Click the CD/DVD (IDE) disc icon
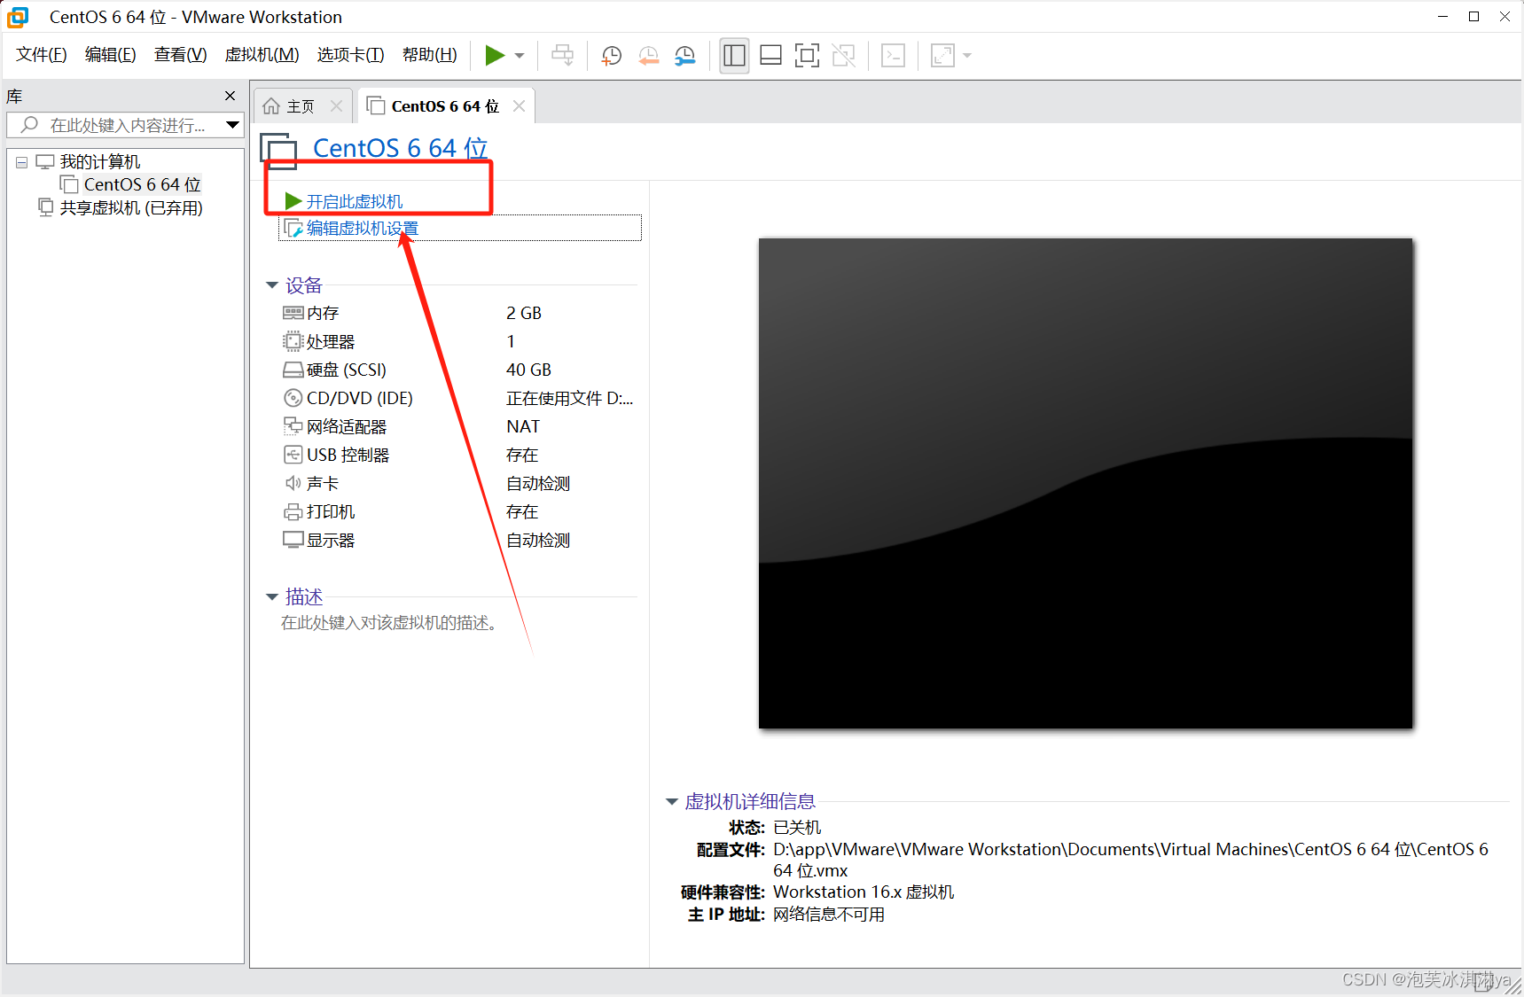This screenshot has height=997, width=1524. 293,398
